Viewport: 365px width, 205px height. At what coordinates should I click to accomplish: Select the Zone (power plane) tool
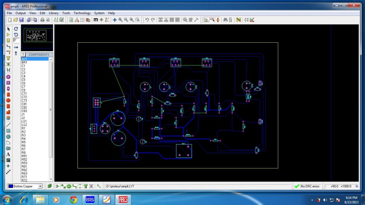click(x=9, y=58)
